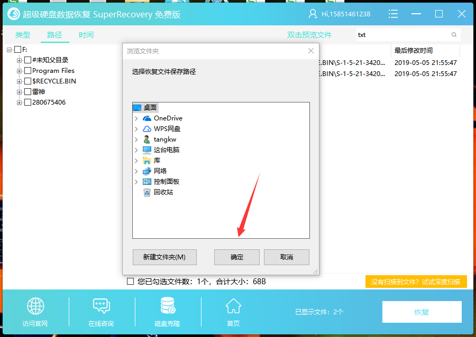This screenshot has height=337, width=476.
Task: Close the 浏览文件夹 dialog
Action: [x=311, y=51]
